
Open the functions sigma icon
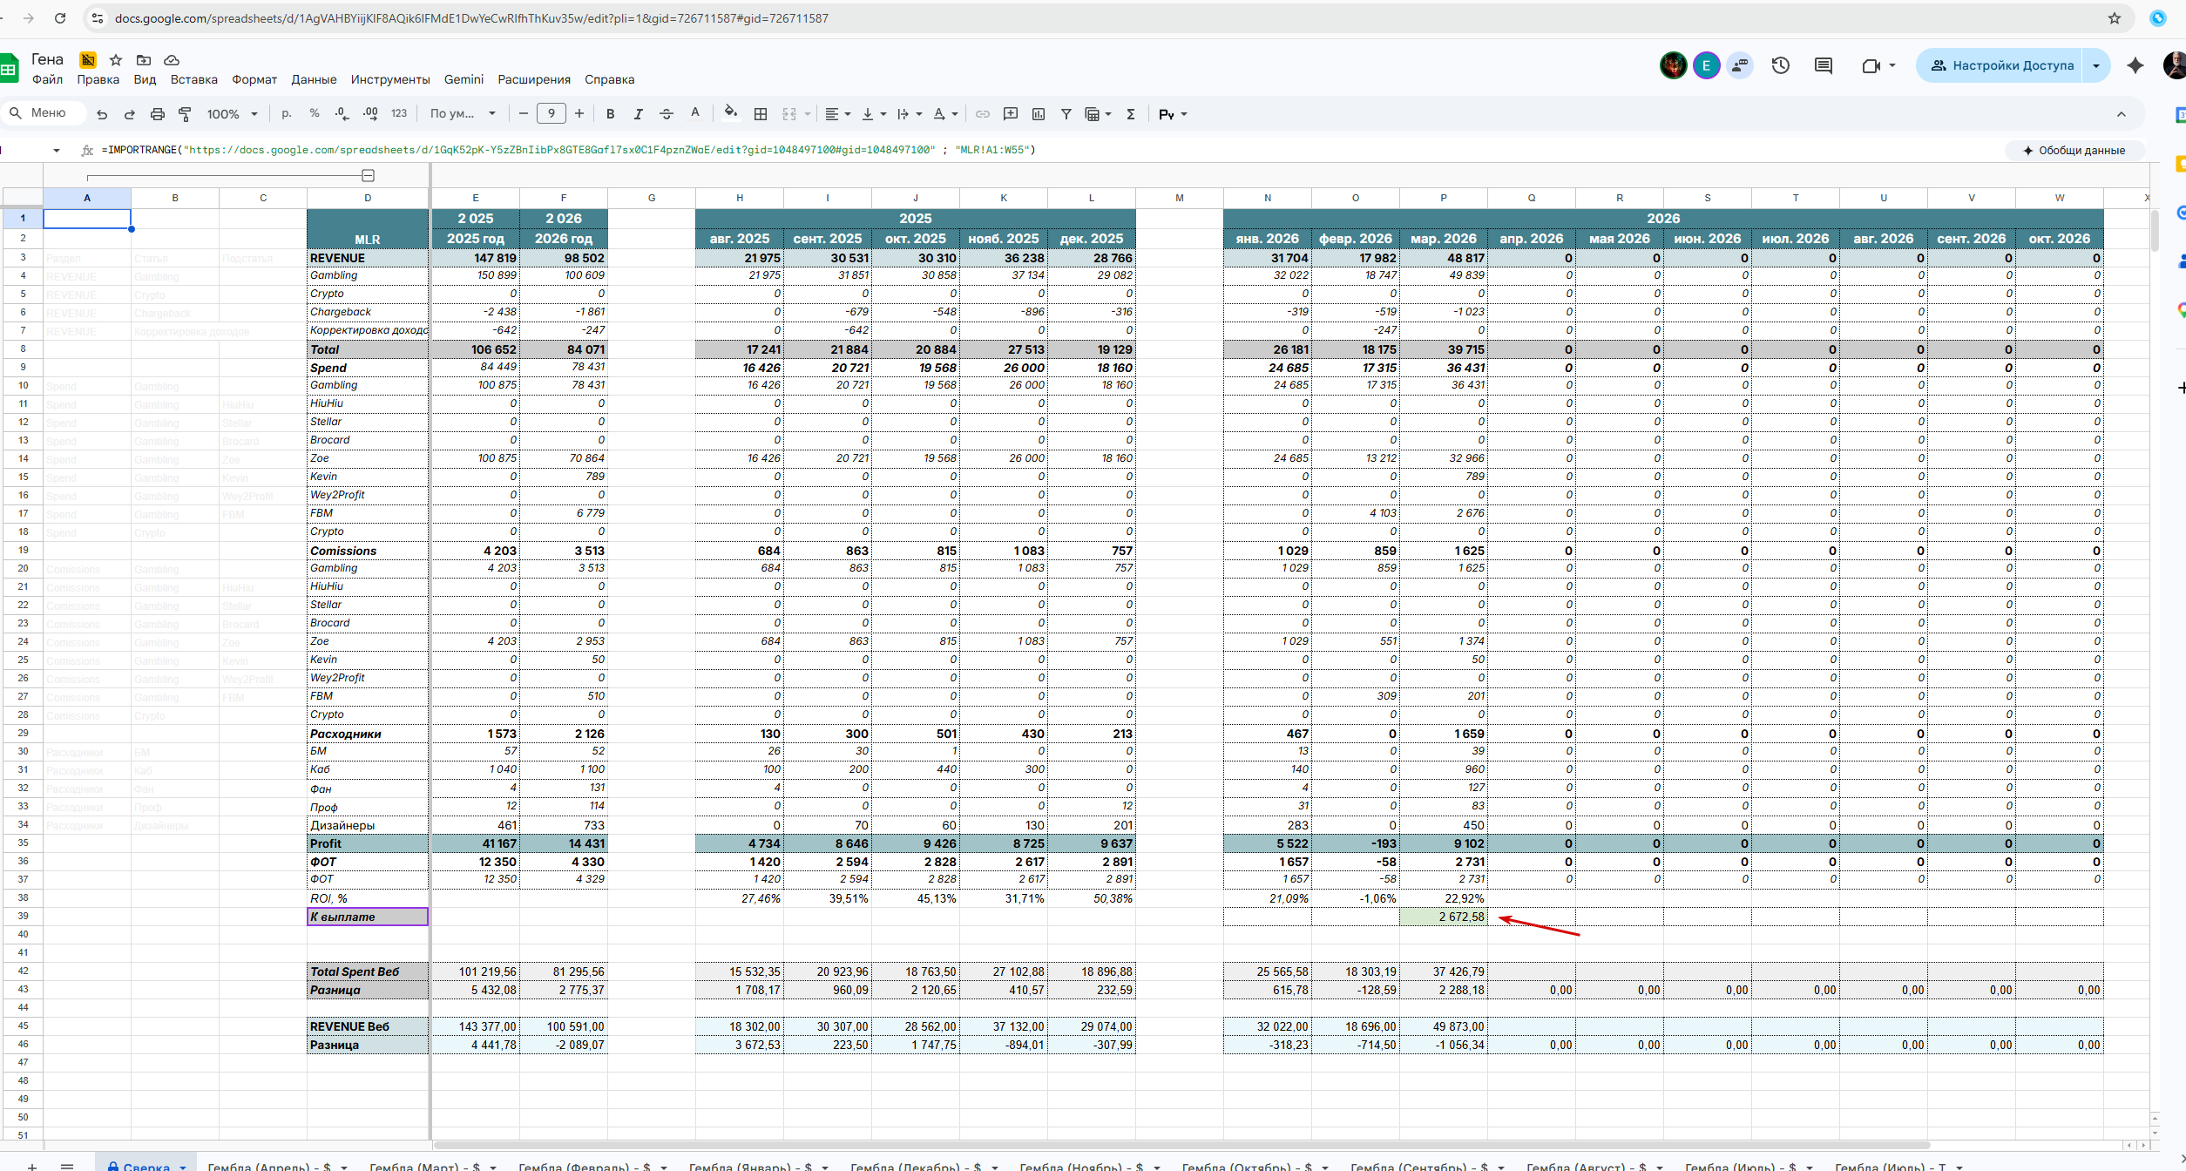click(1131, 114)
